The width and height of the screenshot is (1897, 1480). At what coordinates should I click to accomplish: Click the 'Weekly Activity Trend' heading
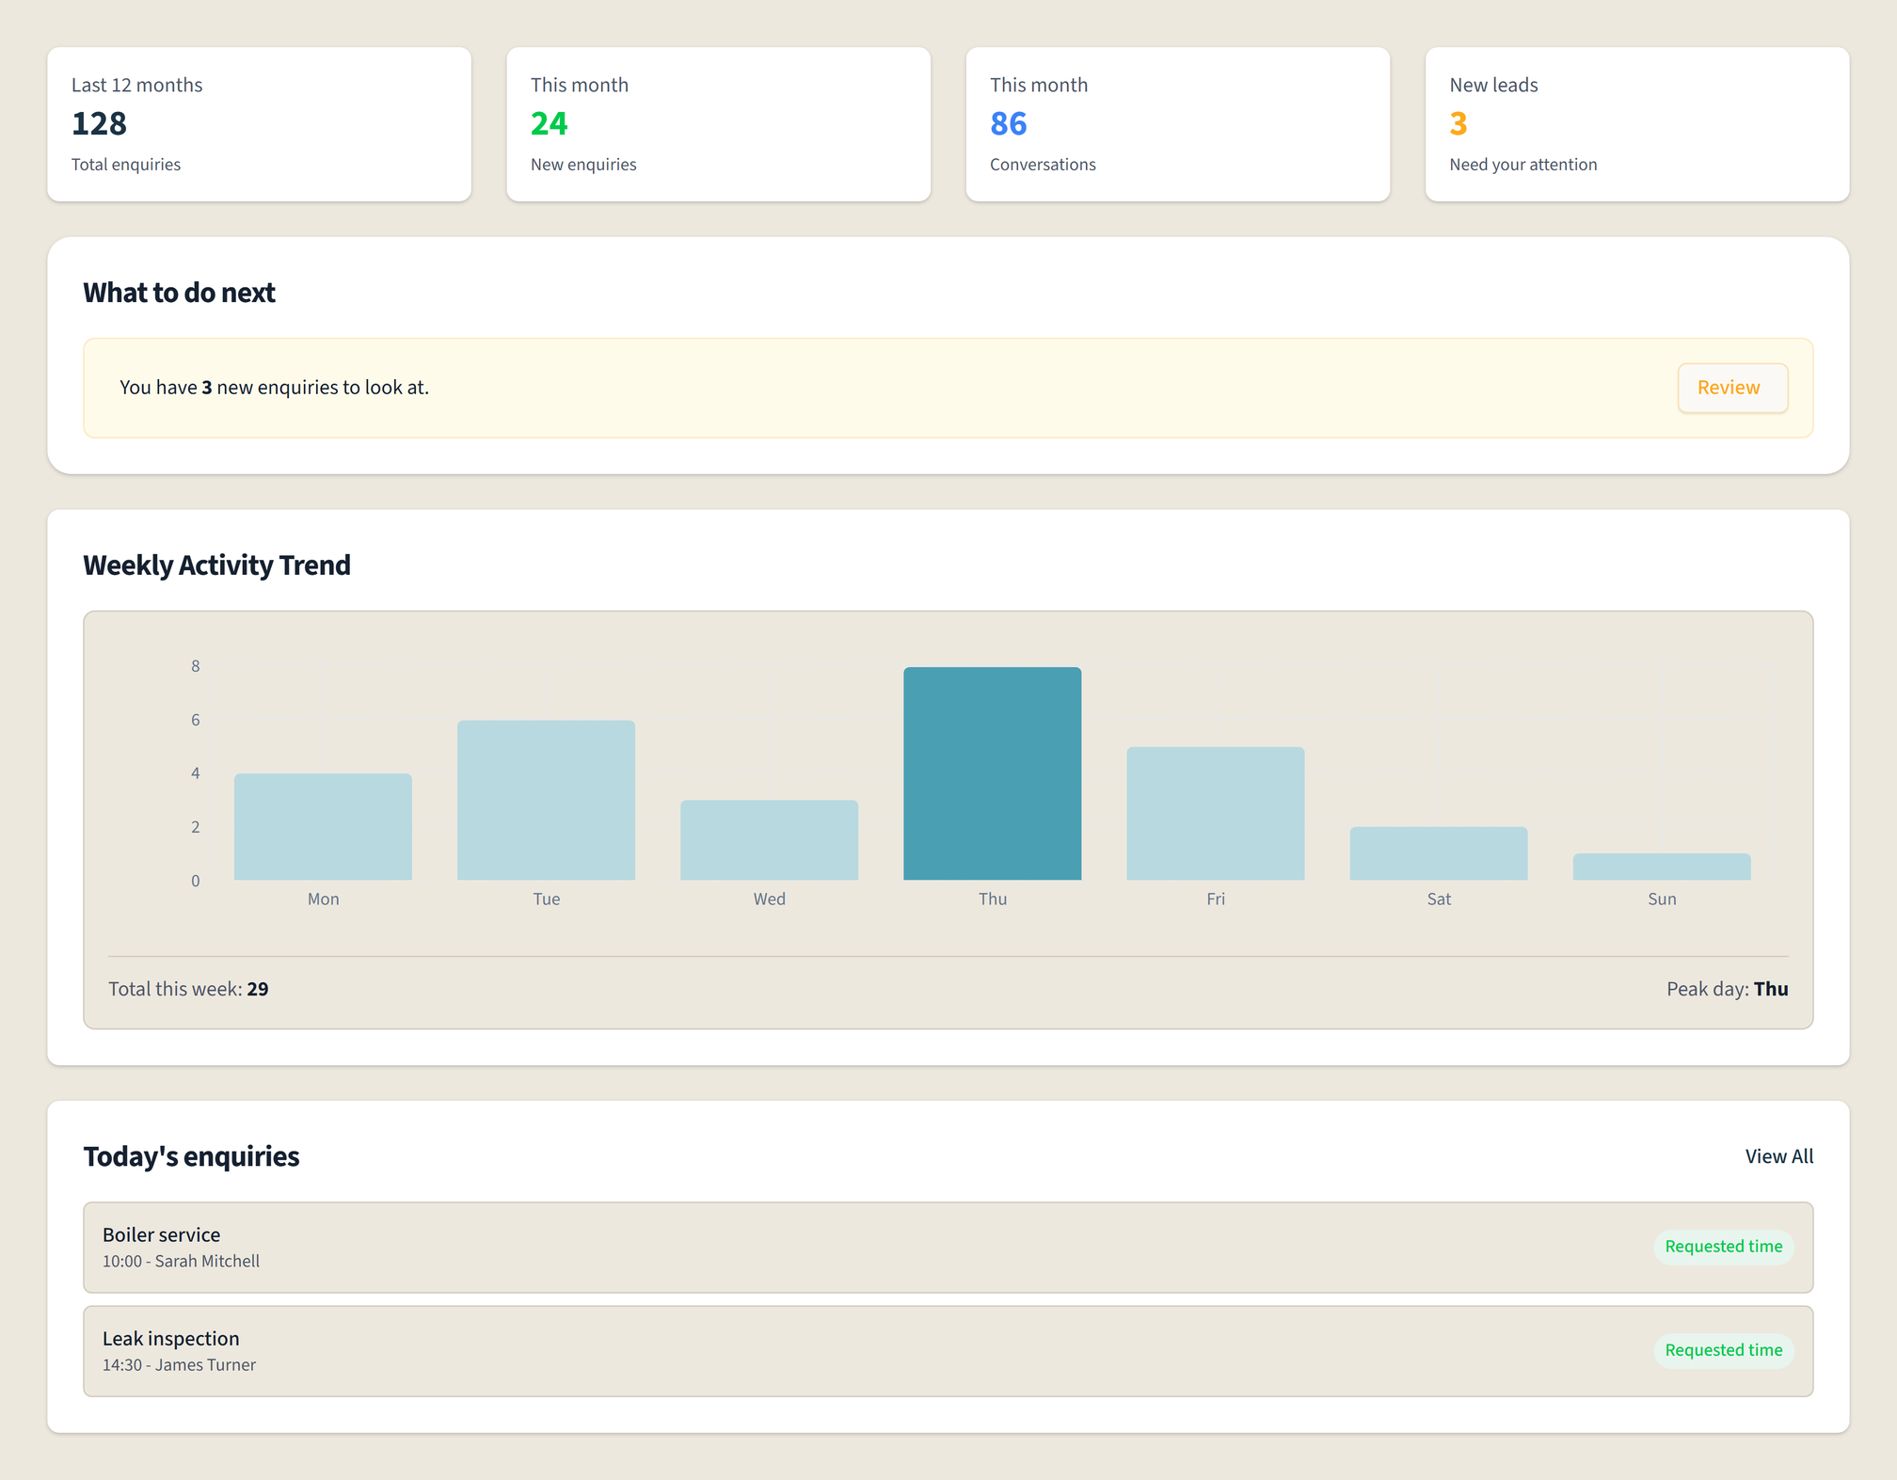pyautogui.click(x=216, y=565)
